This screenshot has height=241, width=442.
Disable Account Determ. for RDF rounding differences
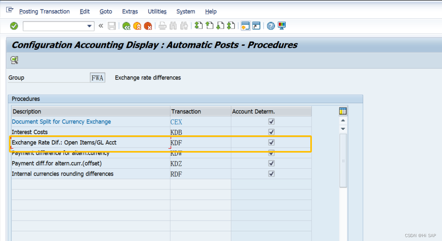pos(271,174)
